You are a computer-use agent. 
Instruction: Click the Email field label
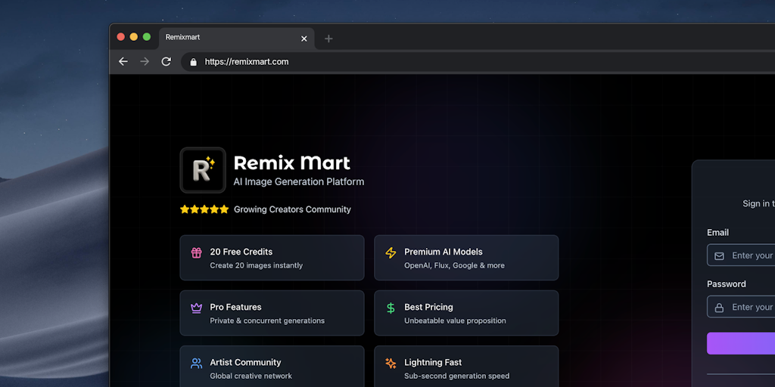(717, 233)
